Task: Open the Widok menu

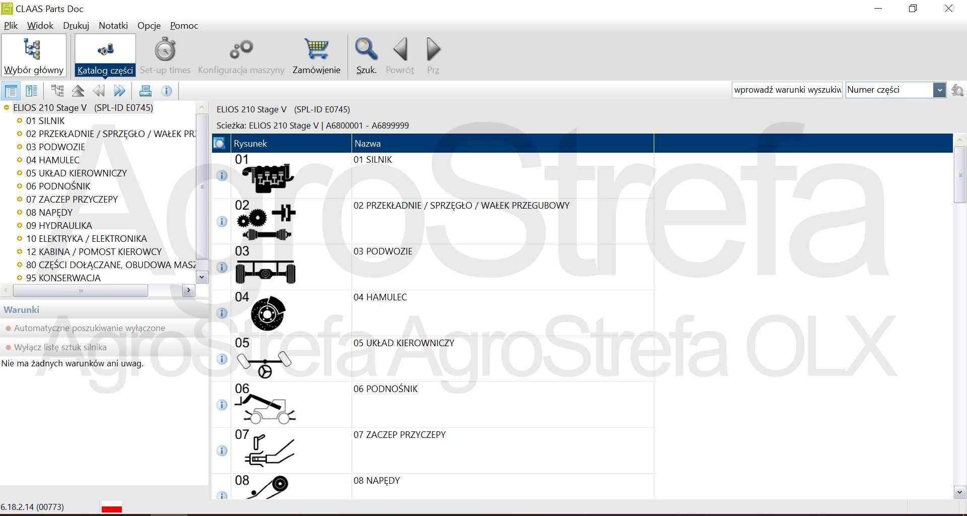Action: pos(40,25)
